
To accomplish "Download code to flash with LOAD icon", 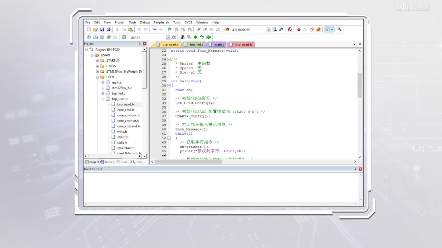I will pos(124,37).
